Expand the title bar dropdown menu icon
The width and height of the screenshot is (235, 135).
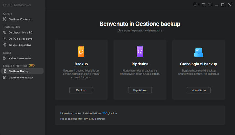coord(210,5)
